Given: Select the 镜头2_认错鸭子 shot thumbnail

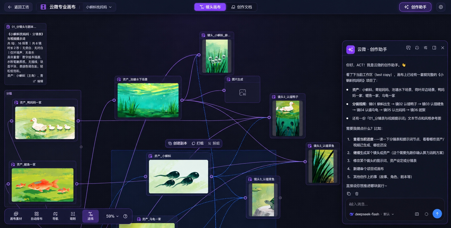Looking at the screenshot, I should 288,118.
